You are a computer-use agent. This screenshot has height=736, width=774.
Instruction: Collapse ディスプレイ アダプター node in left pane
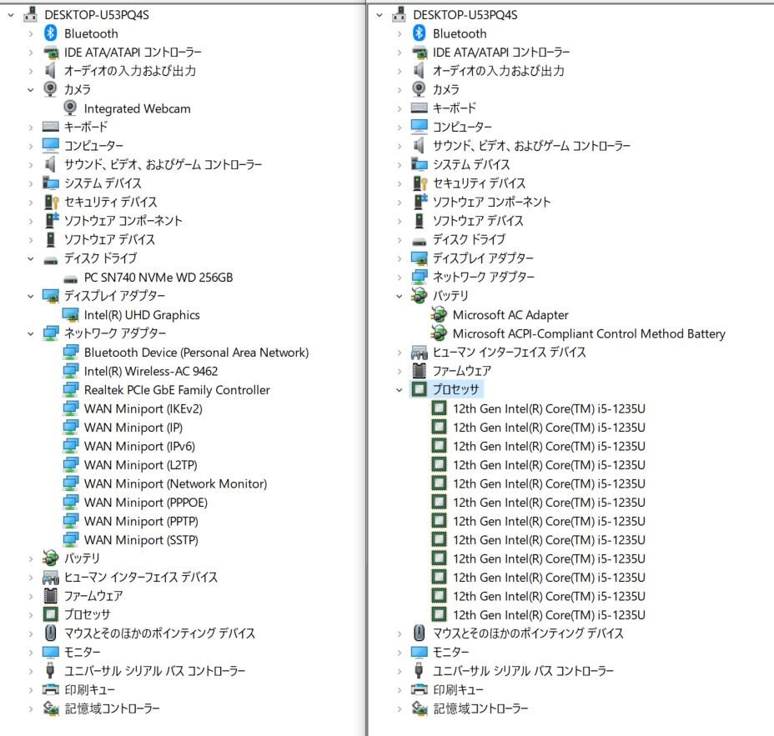click(31, 296)
